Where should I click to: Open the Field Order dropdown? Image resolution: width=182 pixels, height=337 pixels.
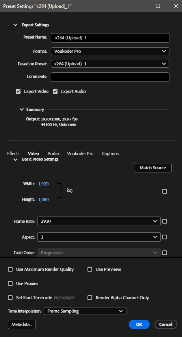pyautogui.click(x=99, y=252)
